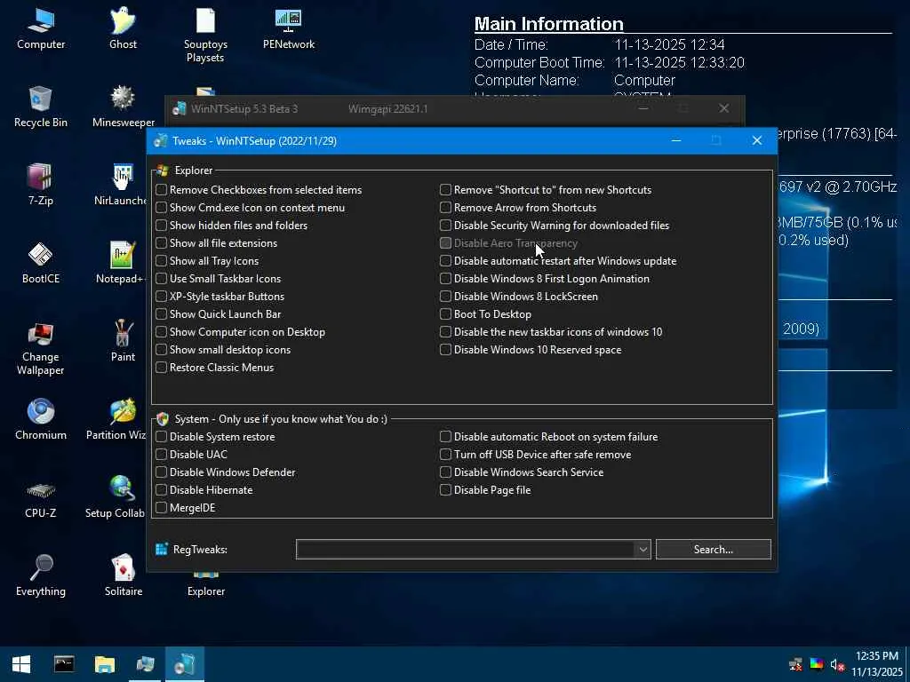The width and height of the screenshot is (910, 682).
Task: Open File Explorer from the taskbar
Action: [x=105, y=664]
